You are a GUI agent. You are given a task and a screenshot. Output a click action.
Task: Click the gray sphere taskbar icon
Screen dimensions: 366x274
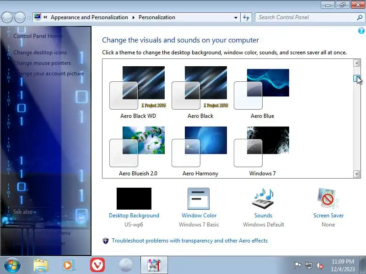(x=125, y=265)
